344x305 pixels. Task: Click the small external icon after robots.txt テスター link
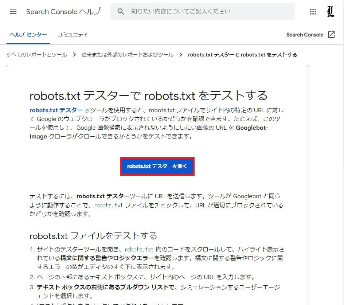(x=86, y=110)
